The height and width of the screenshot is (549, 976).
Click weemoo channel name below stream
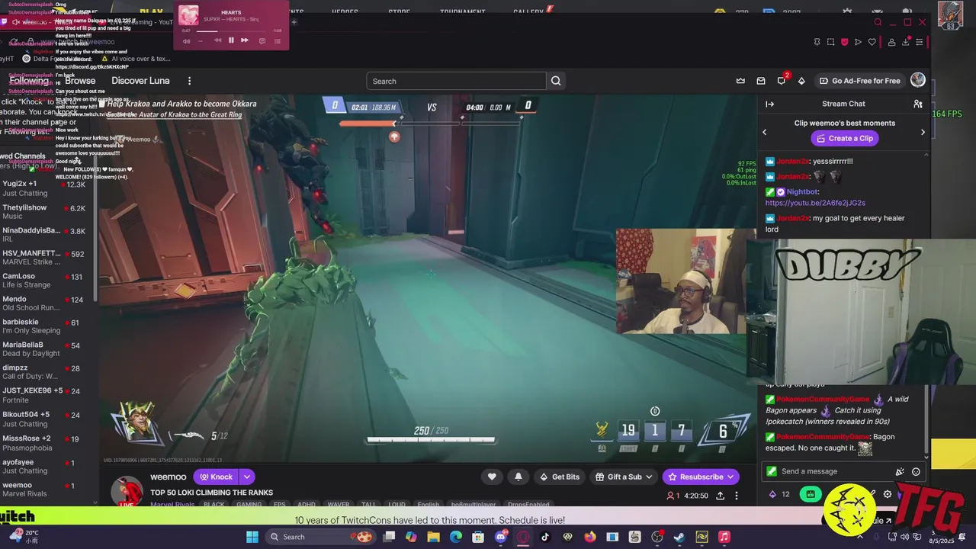168,477
